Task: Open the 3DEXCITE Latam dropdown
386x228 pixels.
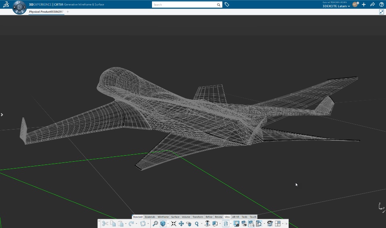Action: tap(336, 6)
